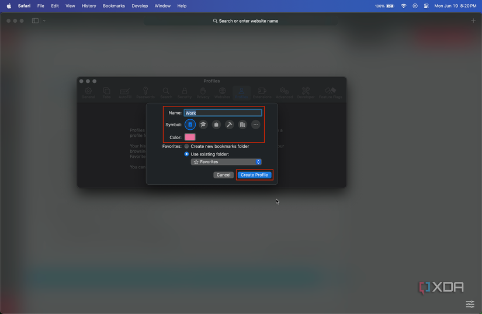Open start page customization sliders icon
The image size is (482, 314).
(470, 304)
